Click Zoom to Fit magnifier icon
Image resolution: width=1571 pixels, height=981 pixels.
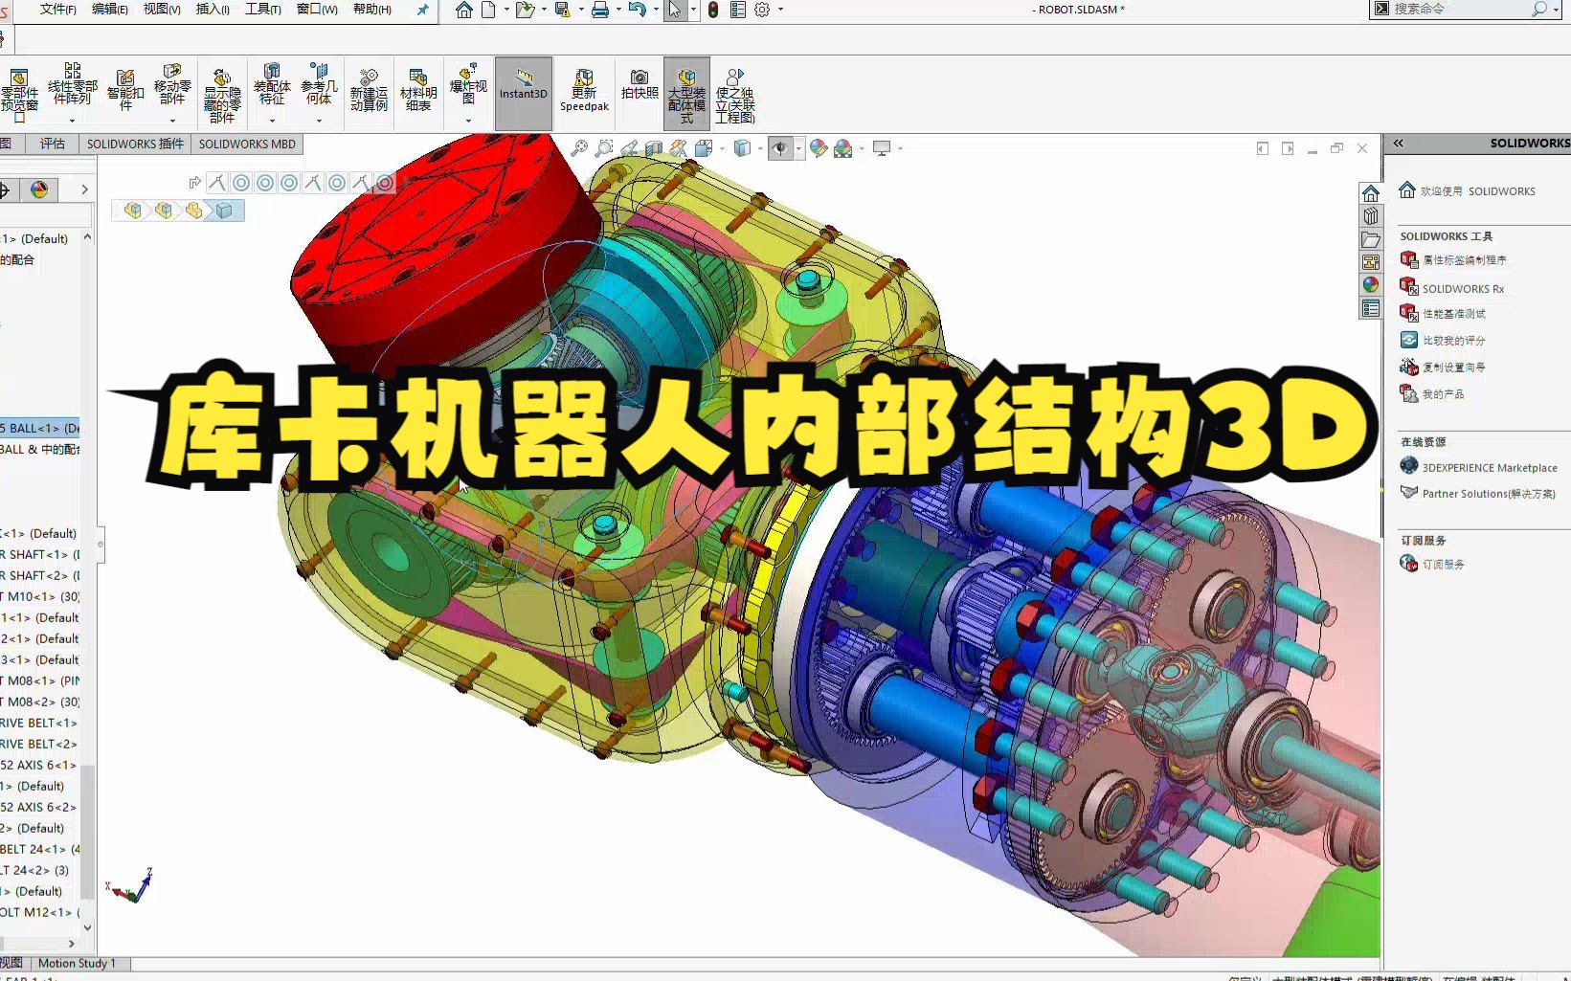[579, 148]
